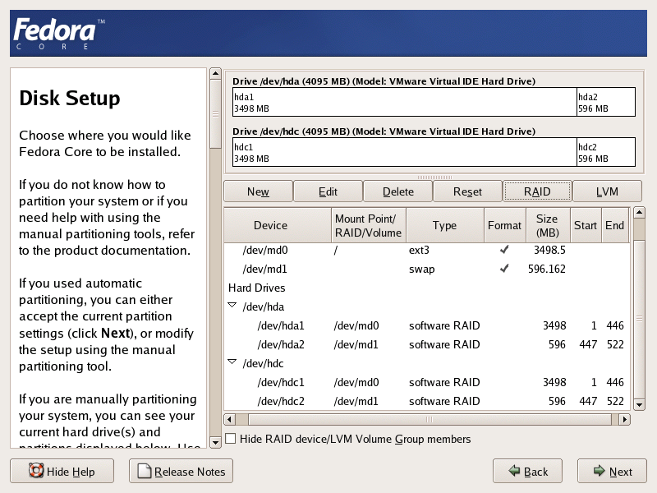
Task: Click the New partition button
Action: 258,191
